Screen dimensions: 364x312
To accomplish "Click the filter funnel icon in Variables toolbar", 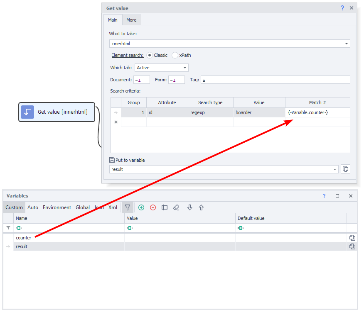I will click(x=128, y=207).
